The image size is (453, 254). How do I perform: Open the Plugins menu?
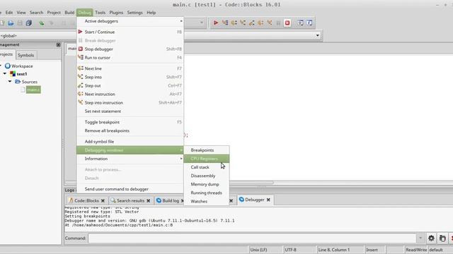116,13
